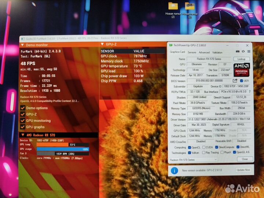Click the Memory Type GDDR5 (Micron) field
Viewport: 264px width, 198px height.
pos(201,108)
